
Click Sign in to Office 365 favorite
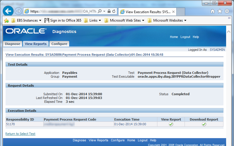click(63, 20)
